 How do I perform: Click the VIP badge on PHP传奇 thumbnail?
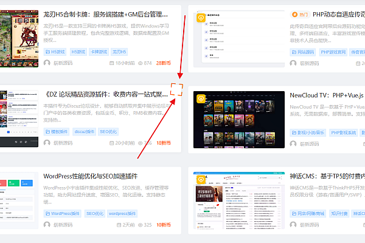coord(201,18)
